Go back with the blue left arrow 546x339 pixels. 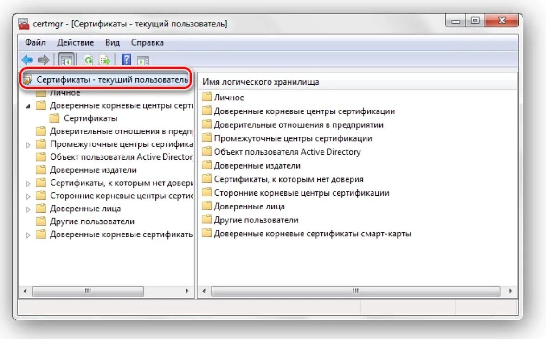(x=27, y=60)
